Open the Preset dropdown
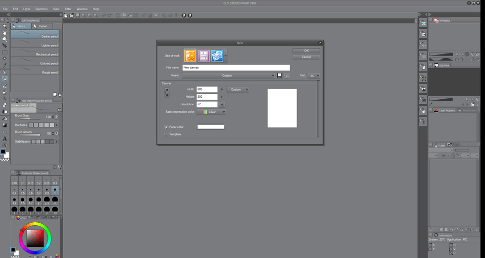485x258 pixels. (x=228, y=75)
